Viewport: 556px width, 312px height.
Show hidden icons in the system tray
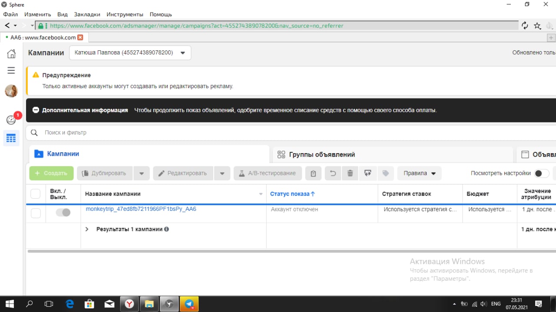pos(454,304)
